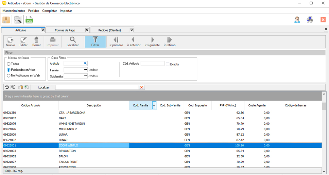Toggle the Filtrar funnel tool
The height and width of the screenshot is (175, 329).
tap(95, 42)
